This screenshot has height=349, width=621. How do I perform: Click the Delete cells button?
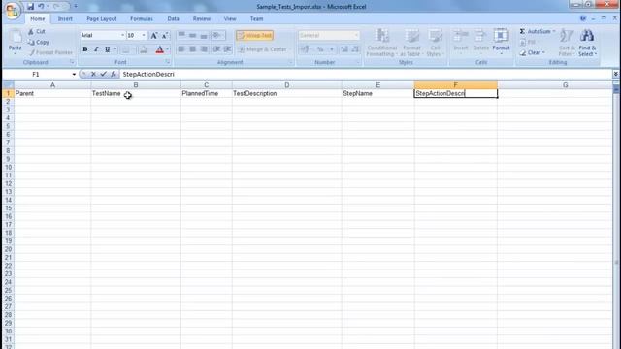point(481,42)
